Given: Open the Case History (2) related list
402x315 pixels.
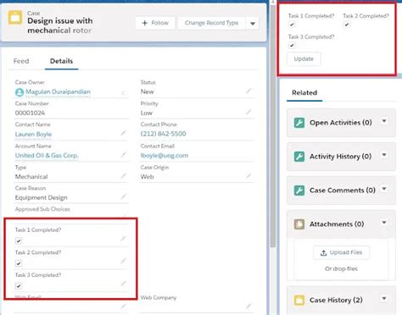Looking at the screenshot, I should click(336, 300).
